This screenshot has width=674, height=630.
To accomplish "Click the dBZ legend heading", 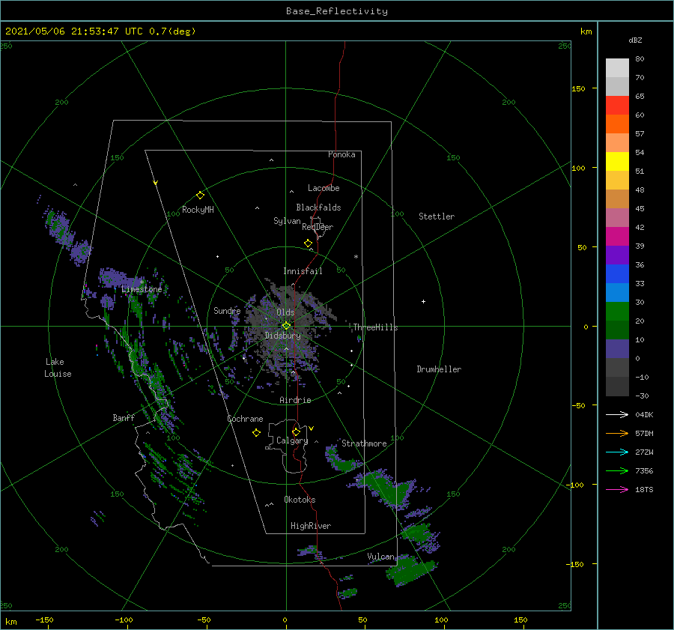I will click(635, 40).
